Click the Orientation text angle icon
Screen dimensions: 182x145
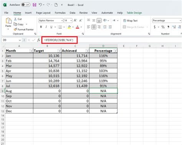click(x=105, y=20)
